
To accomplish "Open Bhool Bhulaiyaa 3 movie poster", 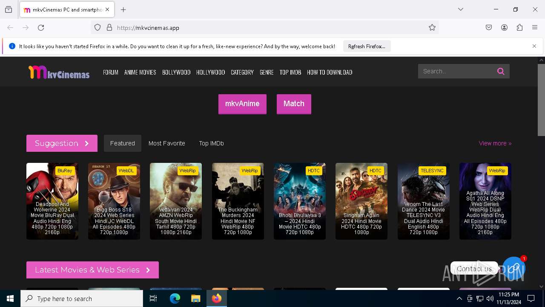I will pos(300,201).
